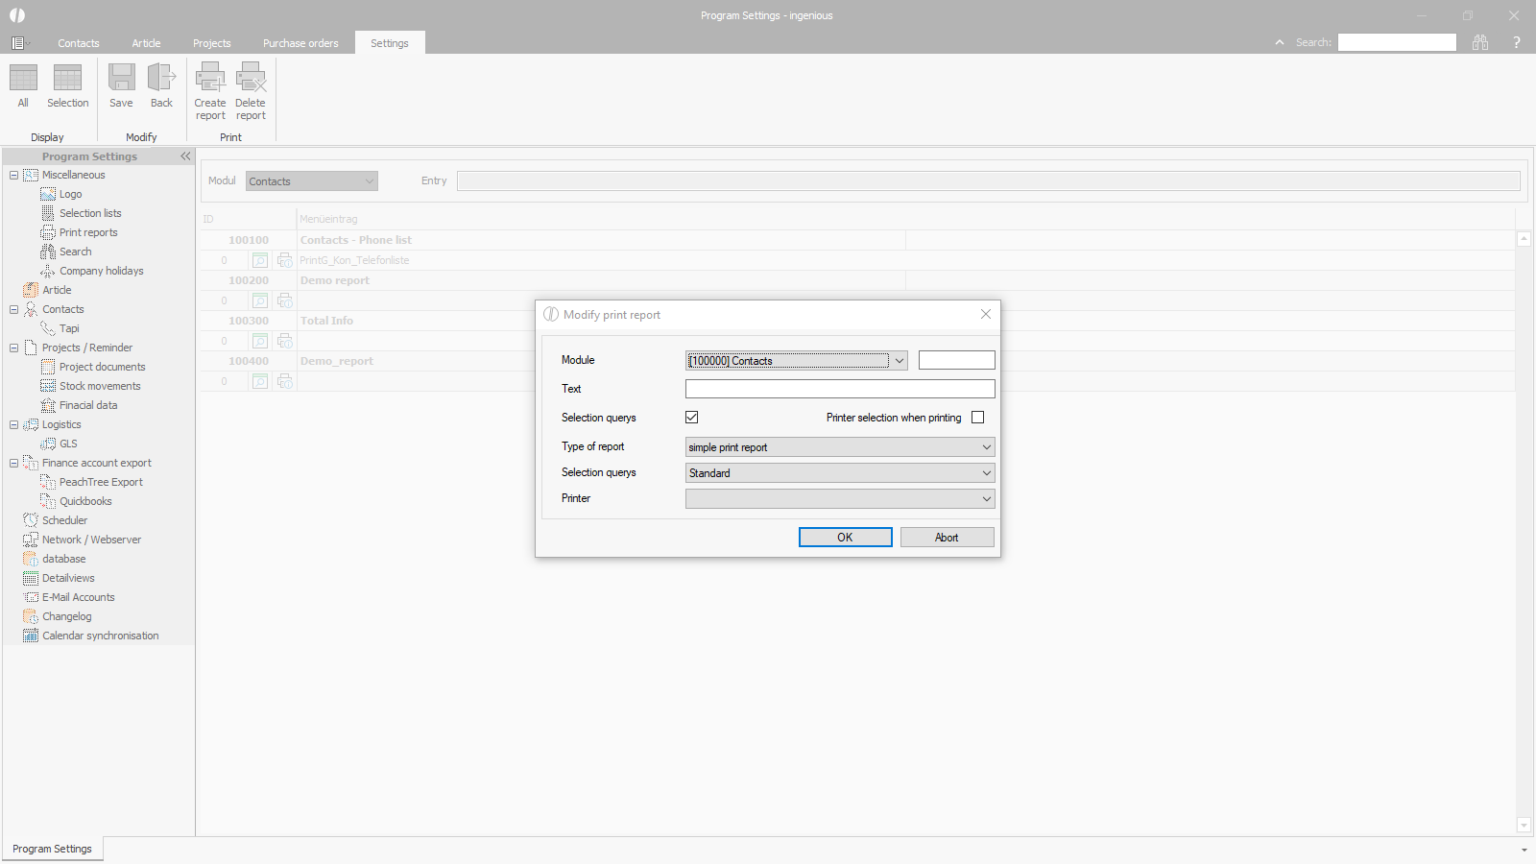Open the Module dropdown in dialog

[899, 361]
